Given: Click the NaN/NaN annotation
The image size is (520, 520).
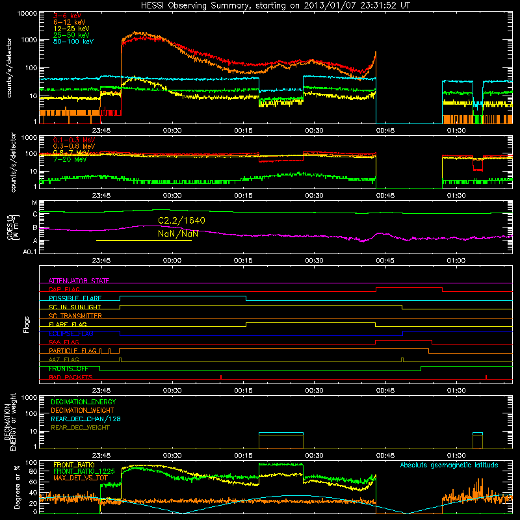Looking at the screenshot, I should click(x=178, y=233).
